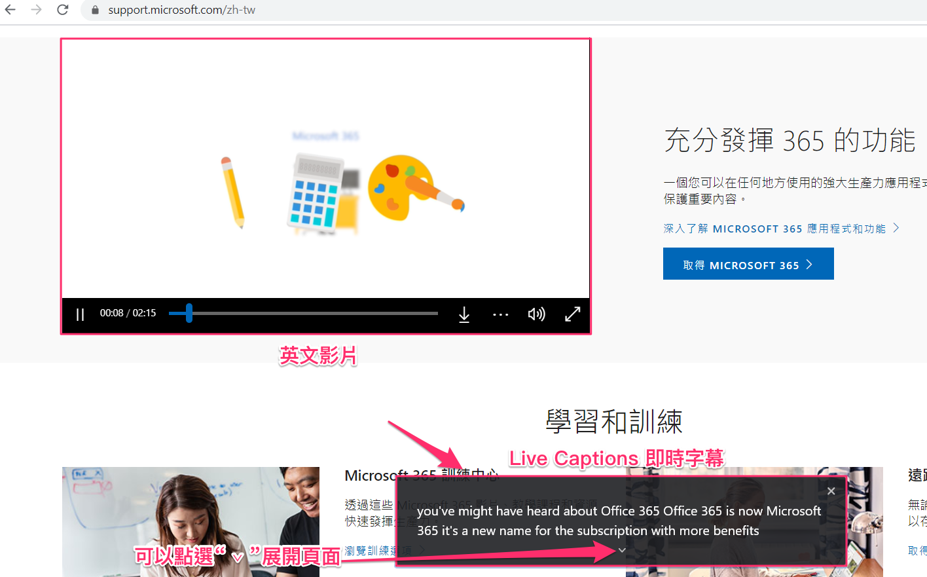
Task: Close the Live Captions box
Action: click(831, 491)
